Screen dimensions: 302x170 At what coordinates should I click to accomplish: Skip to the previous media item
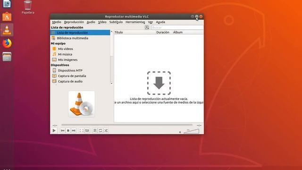63,131
